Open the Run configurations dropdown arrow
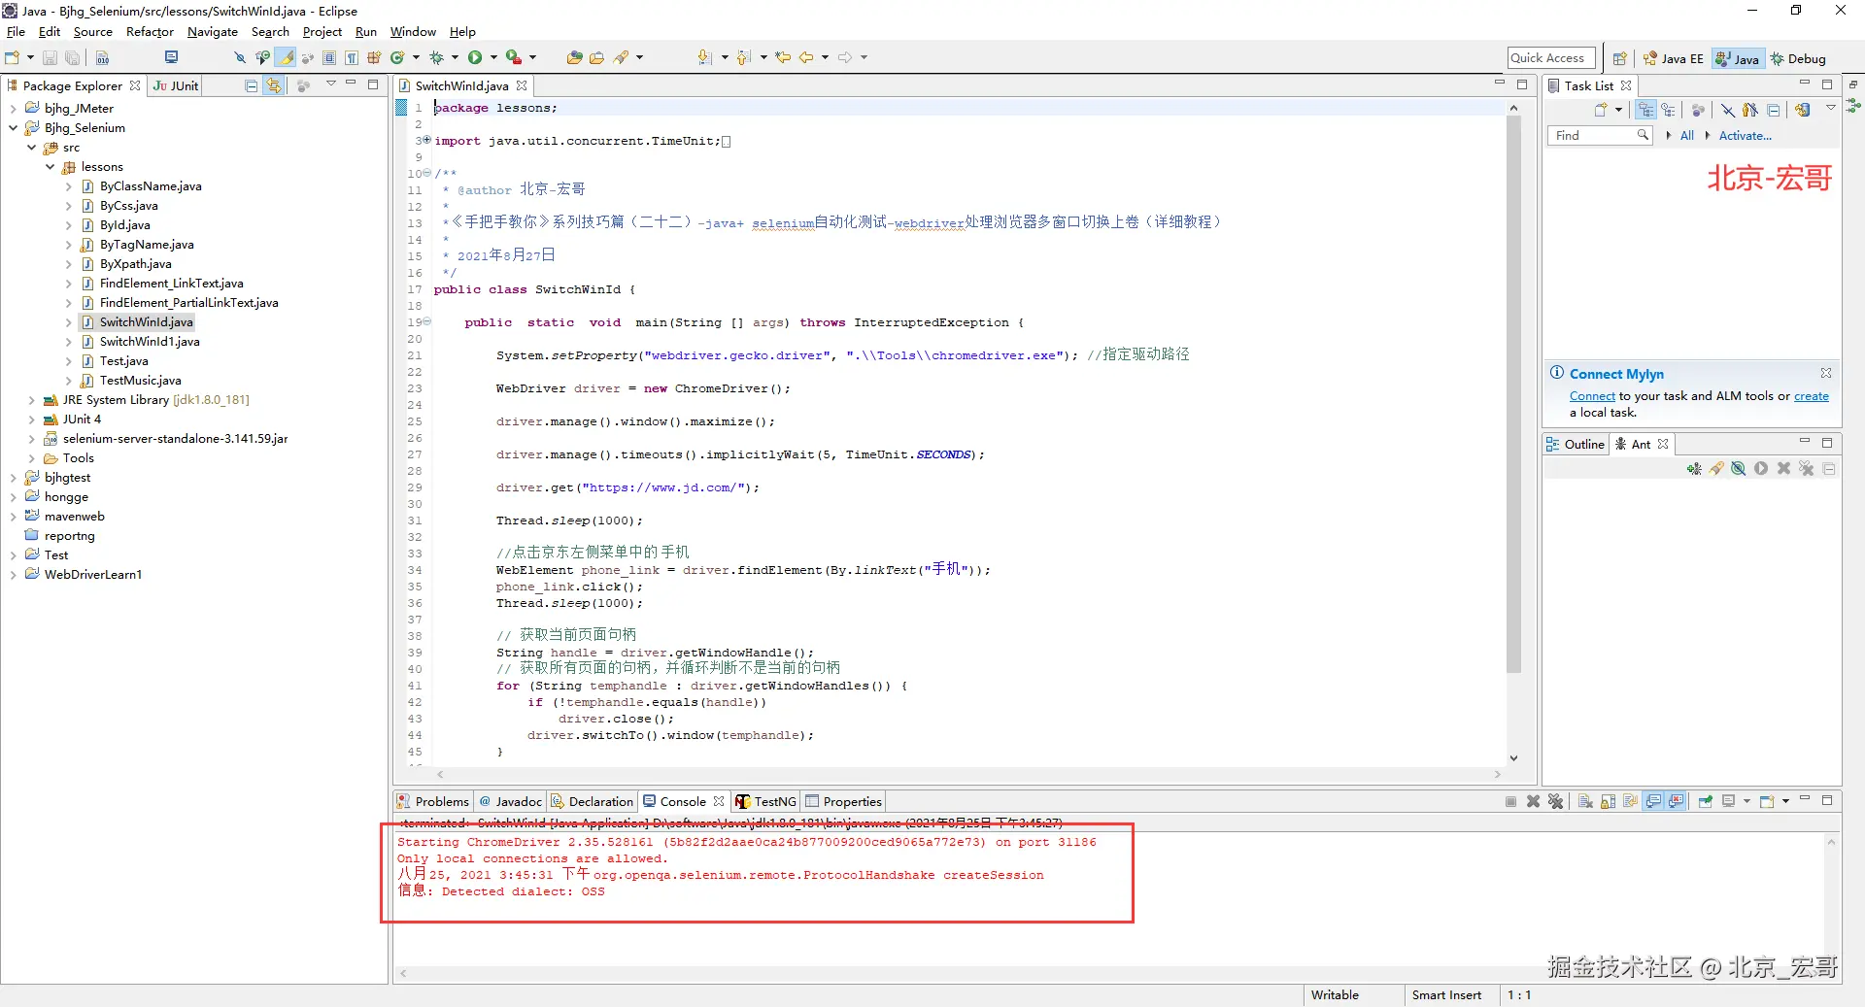 [493, 58]
